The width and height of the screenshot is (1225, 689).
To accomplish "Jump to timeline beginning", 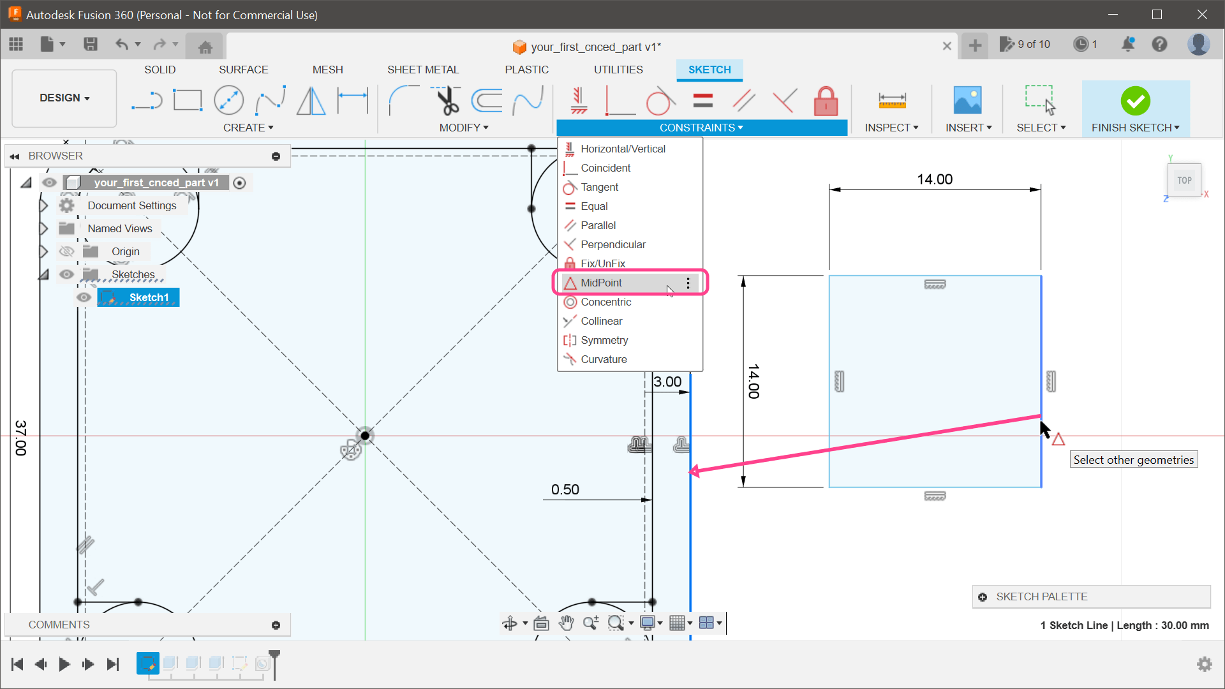I will [17, 664].
